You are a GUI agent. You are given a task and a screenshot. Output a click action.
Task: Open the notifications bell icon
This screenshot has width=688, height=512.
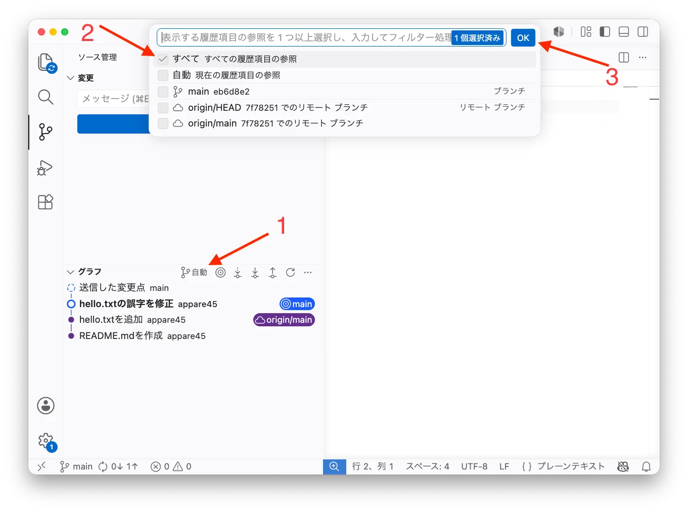(646, 466)
